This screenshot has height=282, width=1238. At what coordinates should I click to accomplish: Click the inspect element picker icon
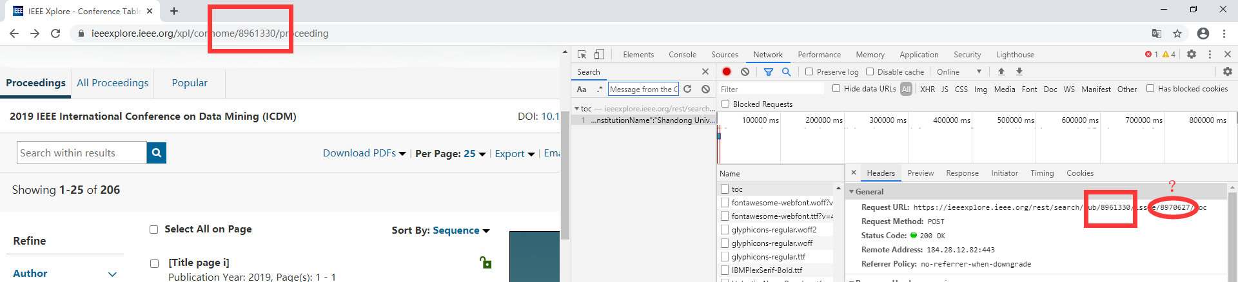(582, 55)
